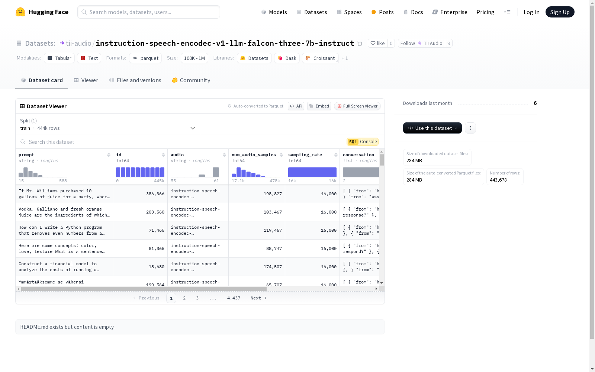Open the three-dot dataset options menu

(470, 128)
